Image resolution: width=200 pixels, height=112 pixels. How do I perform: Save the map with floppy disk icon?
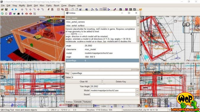coord(6,9)
